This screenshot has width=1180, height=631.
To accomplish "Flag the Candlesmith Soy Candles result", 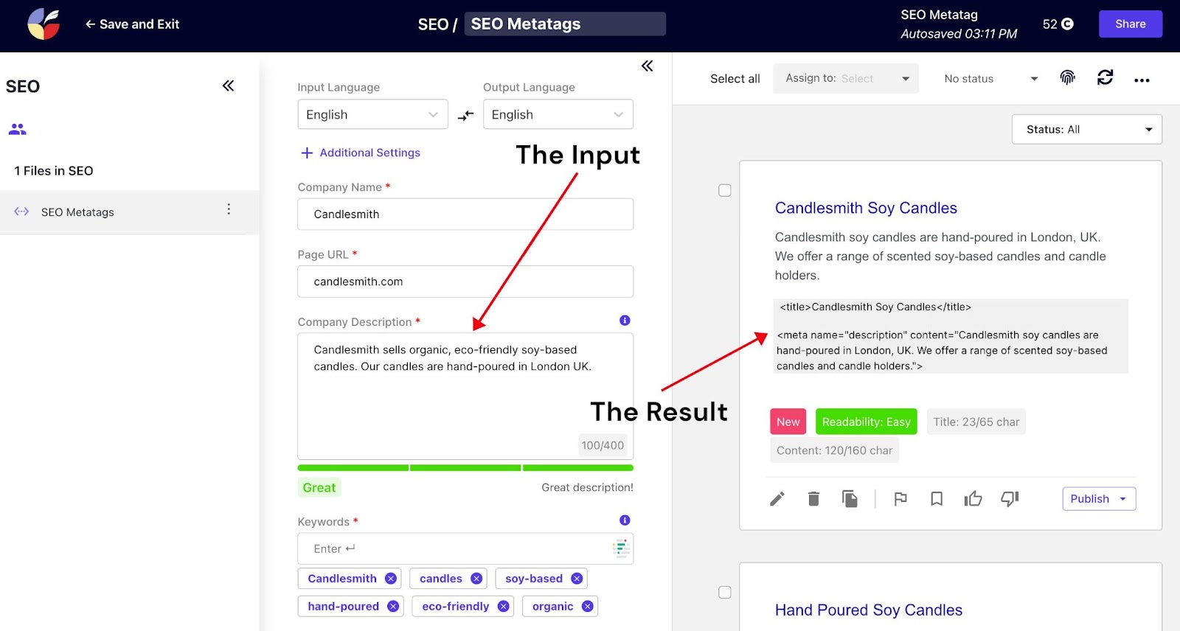I will [x=900, y=499].
